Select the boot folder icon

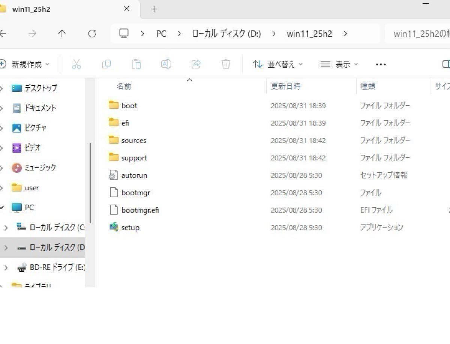click(114, 105)
